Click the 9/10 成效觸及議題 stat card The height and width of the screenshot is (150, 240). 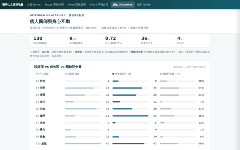tap(84, 40)
